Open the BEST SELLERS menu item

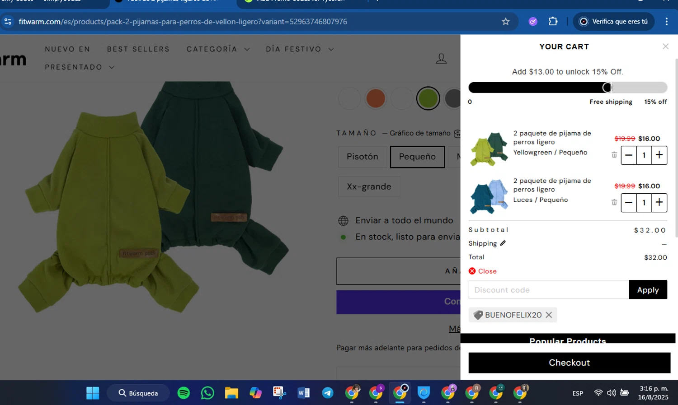tap(138, 49)
